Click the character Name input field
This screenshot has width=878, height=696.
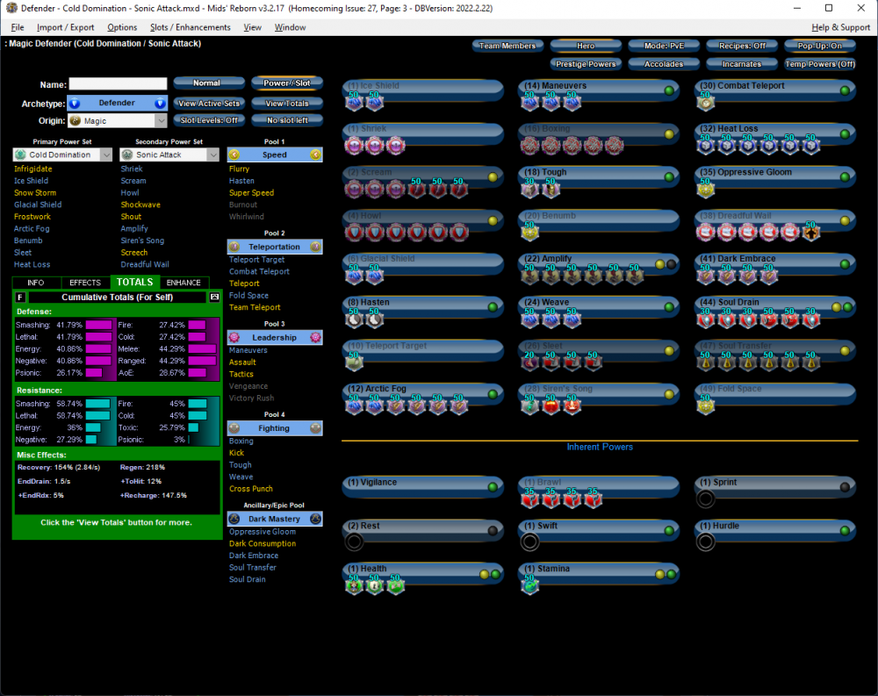click(118, 84)
